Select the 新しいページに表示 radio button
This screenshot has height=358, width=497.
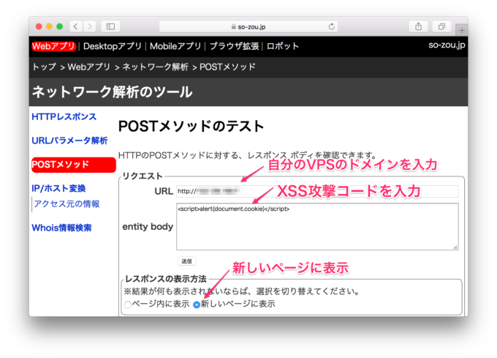point(197,304)
